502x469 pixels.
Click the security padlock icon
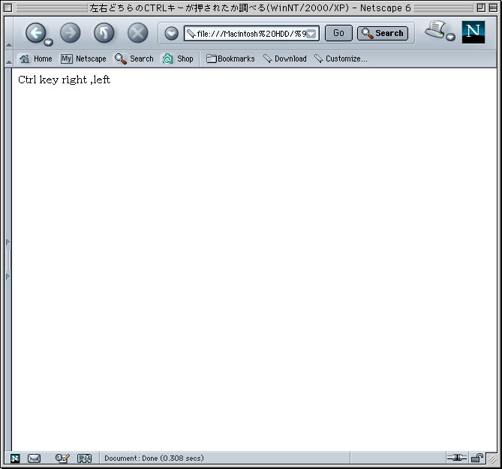pyautogui.click(x=477, y=458)
